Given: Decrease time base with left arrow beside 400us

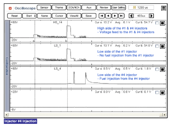Looking at the screenshot, I should [131, 16].
